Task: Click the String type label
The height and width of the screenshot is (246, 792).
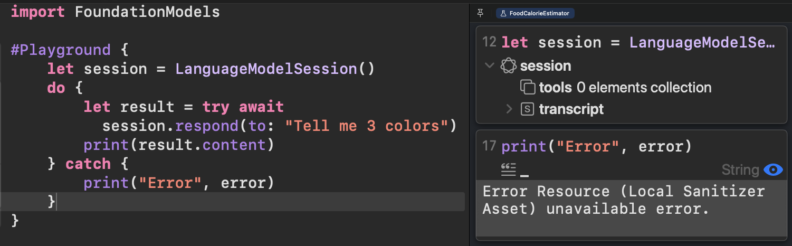Action: click(x=740, y=169)
